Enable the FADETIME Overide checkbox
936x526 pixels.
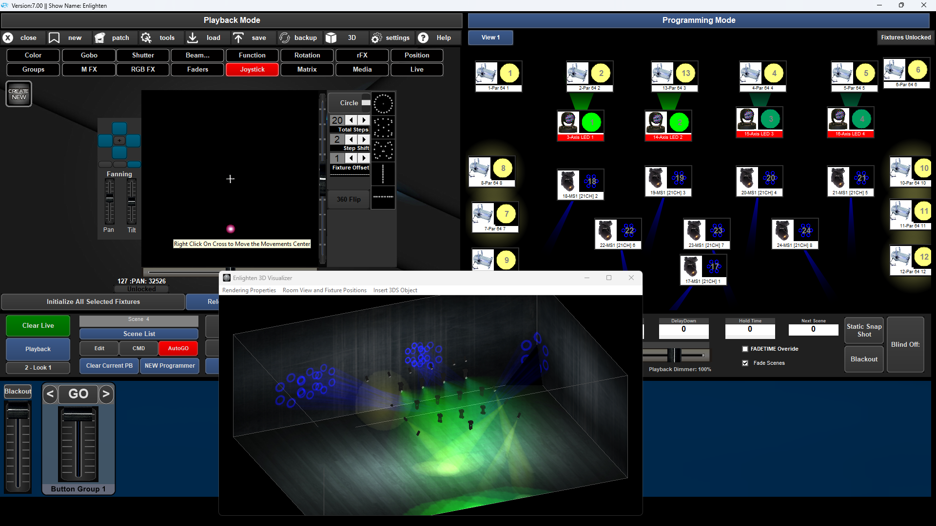pos(745,349)
